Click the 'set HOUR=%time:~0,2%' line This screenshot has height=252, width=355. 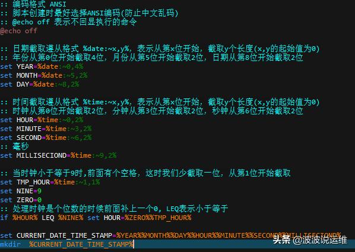point(42,120)
